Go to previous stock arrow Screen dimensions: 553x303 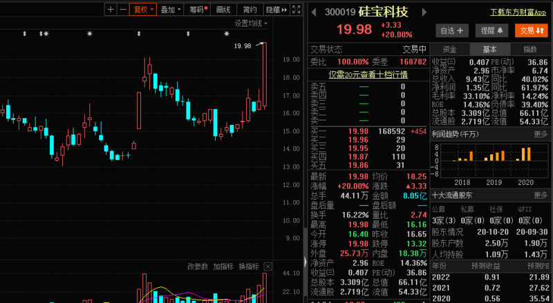(313, 12)
